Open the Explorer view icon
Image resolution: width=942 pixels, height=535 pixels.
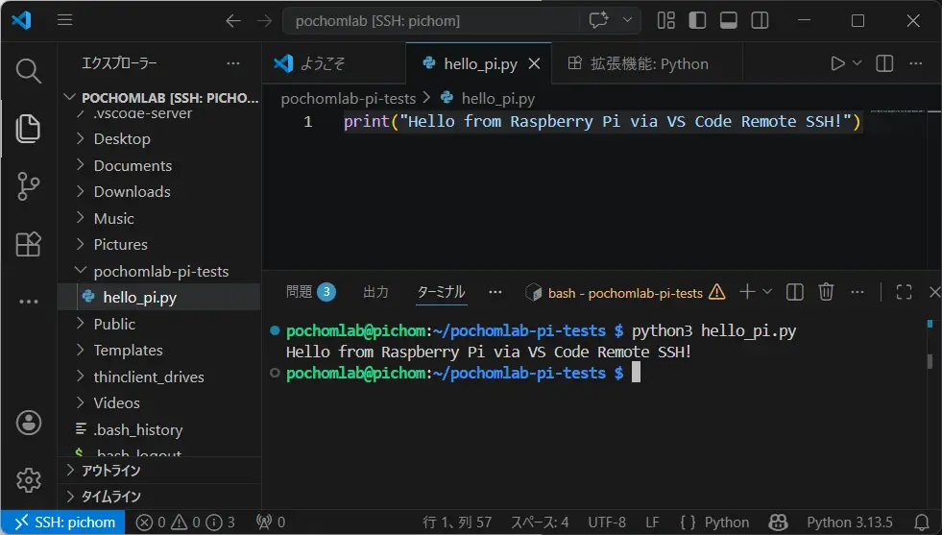tap(28, 129)
